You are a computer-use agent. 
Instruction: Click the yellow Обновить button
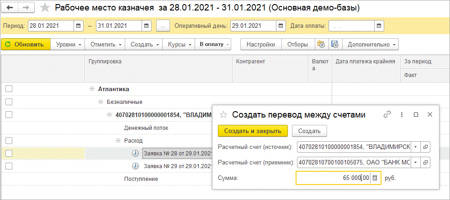pos(26,45)
